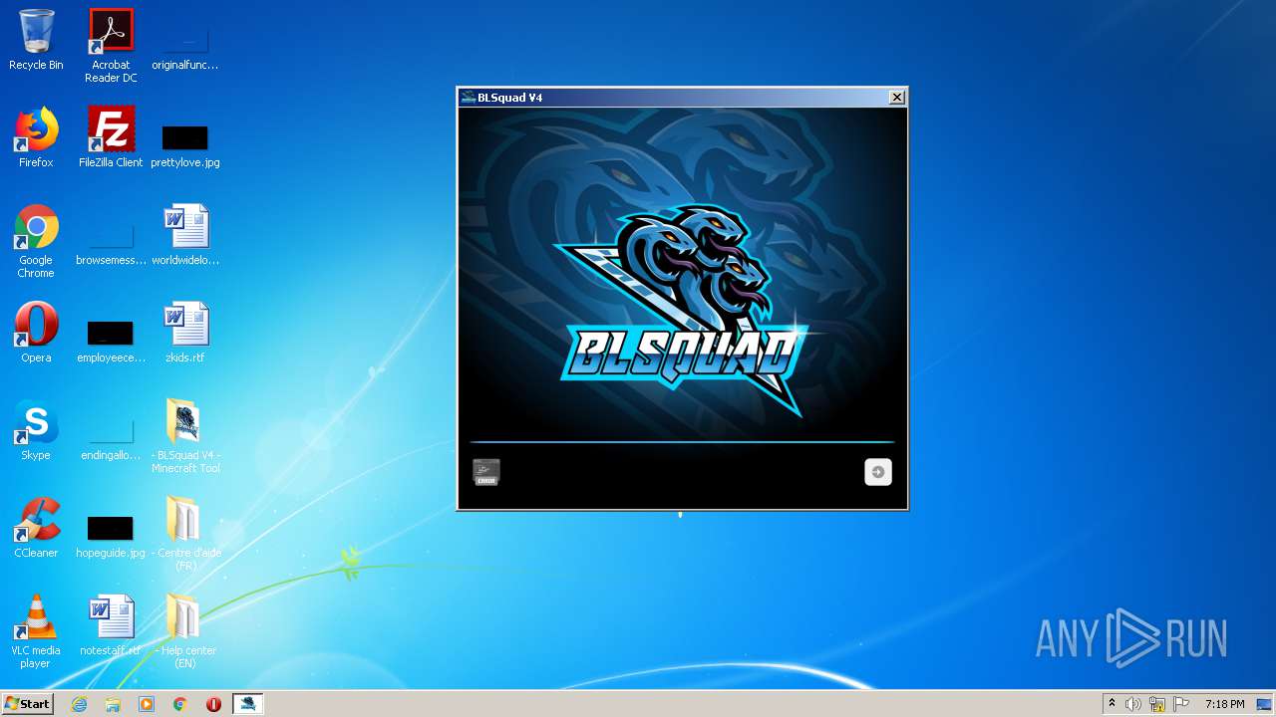Launch the Google Chrome desktop shortcut
Image resolution: width=1276 pixels, height=717 pixels.
36,241
